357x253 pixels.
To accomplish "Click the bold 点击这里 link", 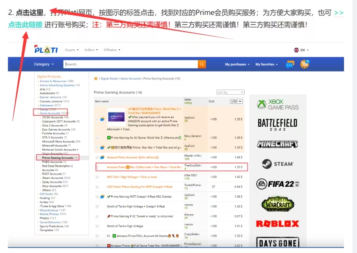I will click(x=30, y=13).
